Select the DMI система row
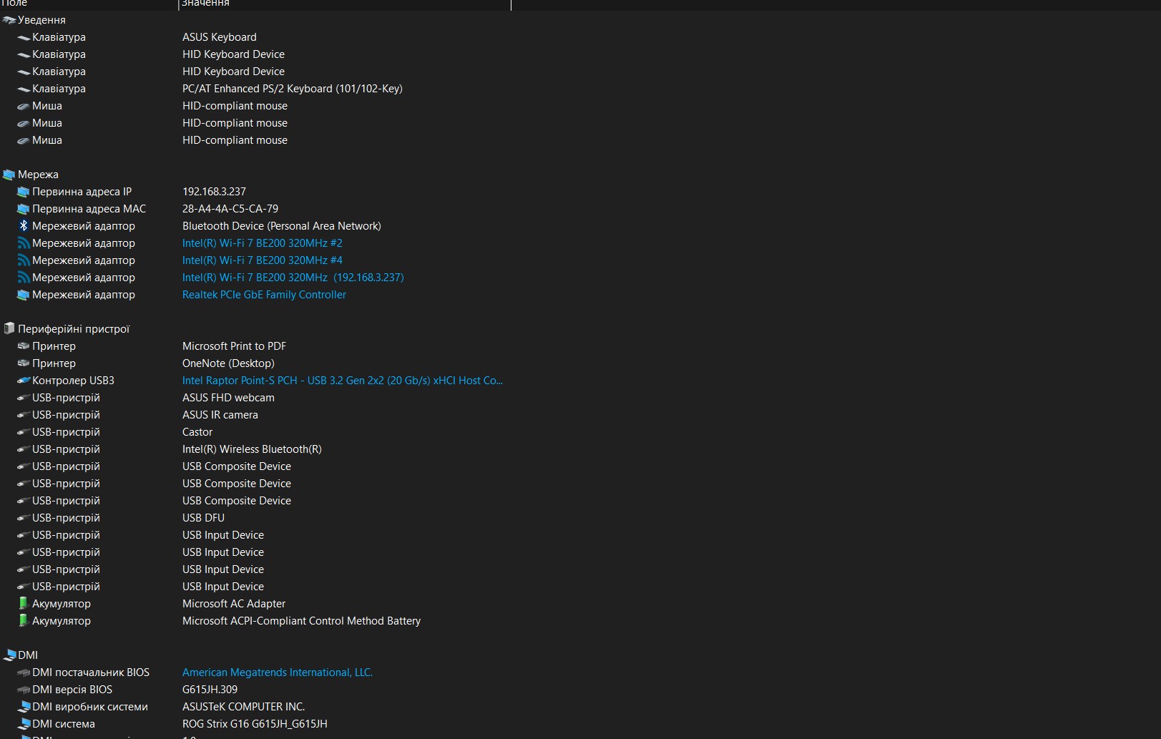 [63, 724]
